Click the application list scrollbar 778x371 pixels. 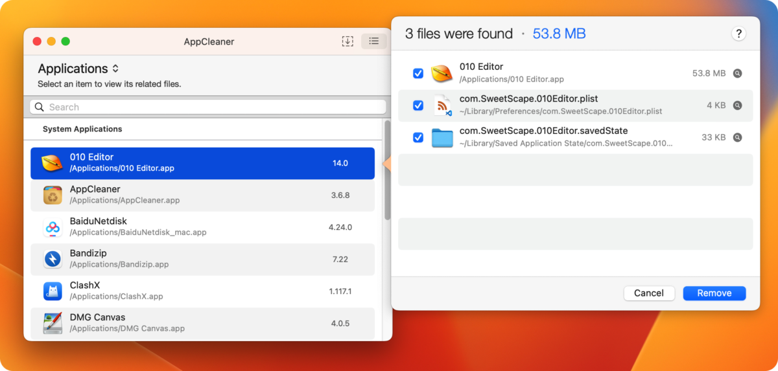click(x=388, y=170)
